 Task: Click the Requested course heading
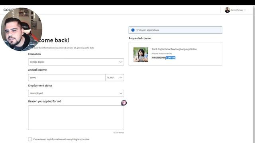coord(139,38)
